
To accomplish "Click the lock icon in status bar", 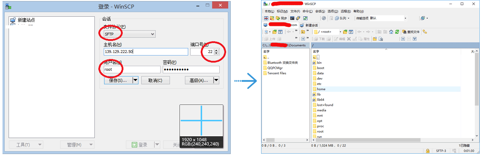I will click(427, 151).
